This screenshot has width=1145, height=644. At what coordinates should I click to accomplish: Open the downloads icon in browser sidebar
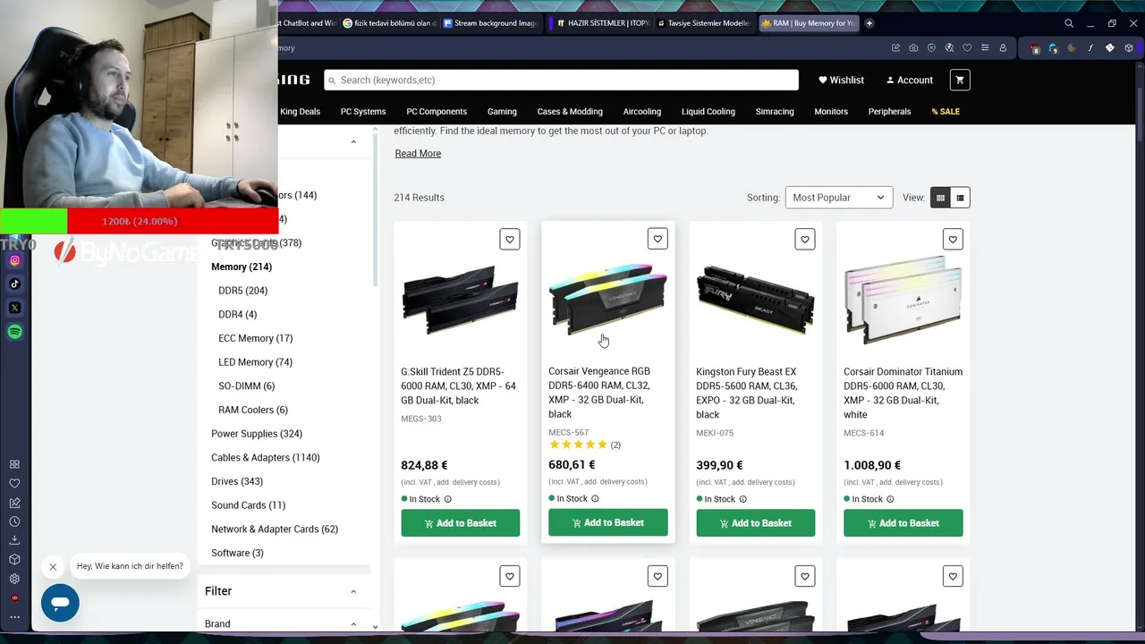pos(14,540)
